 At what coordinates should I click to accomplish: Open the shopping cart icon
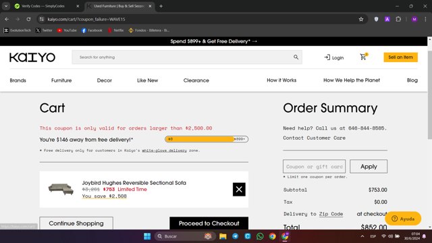click(363, 57)
